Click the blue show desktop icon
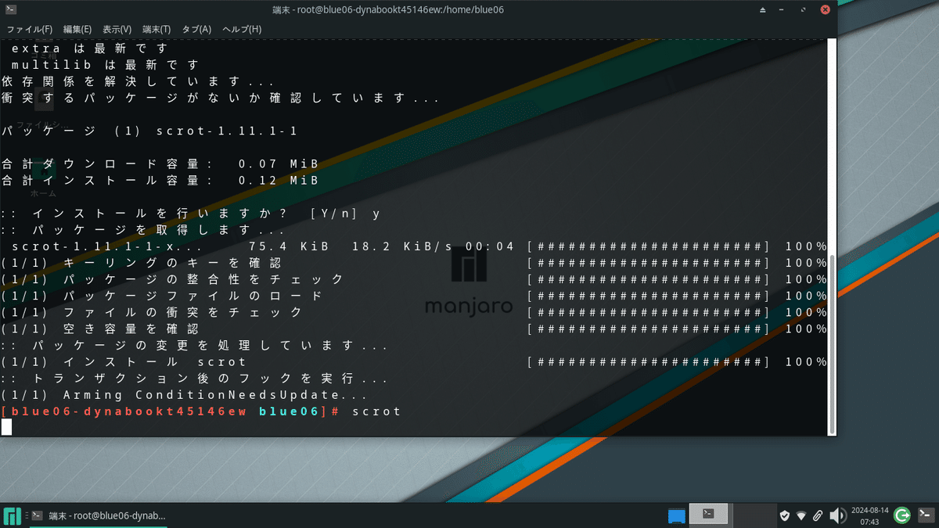 click(676, 516)
